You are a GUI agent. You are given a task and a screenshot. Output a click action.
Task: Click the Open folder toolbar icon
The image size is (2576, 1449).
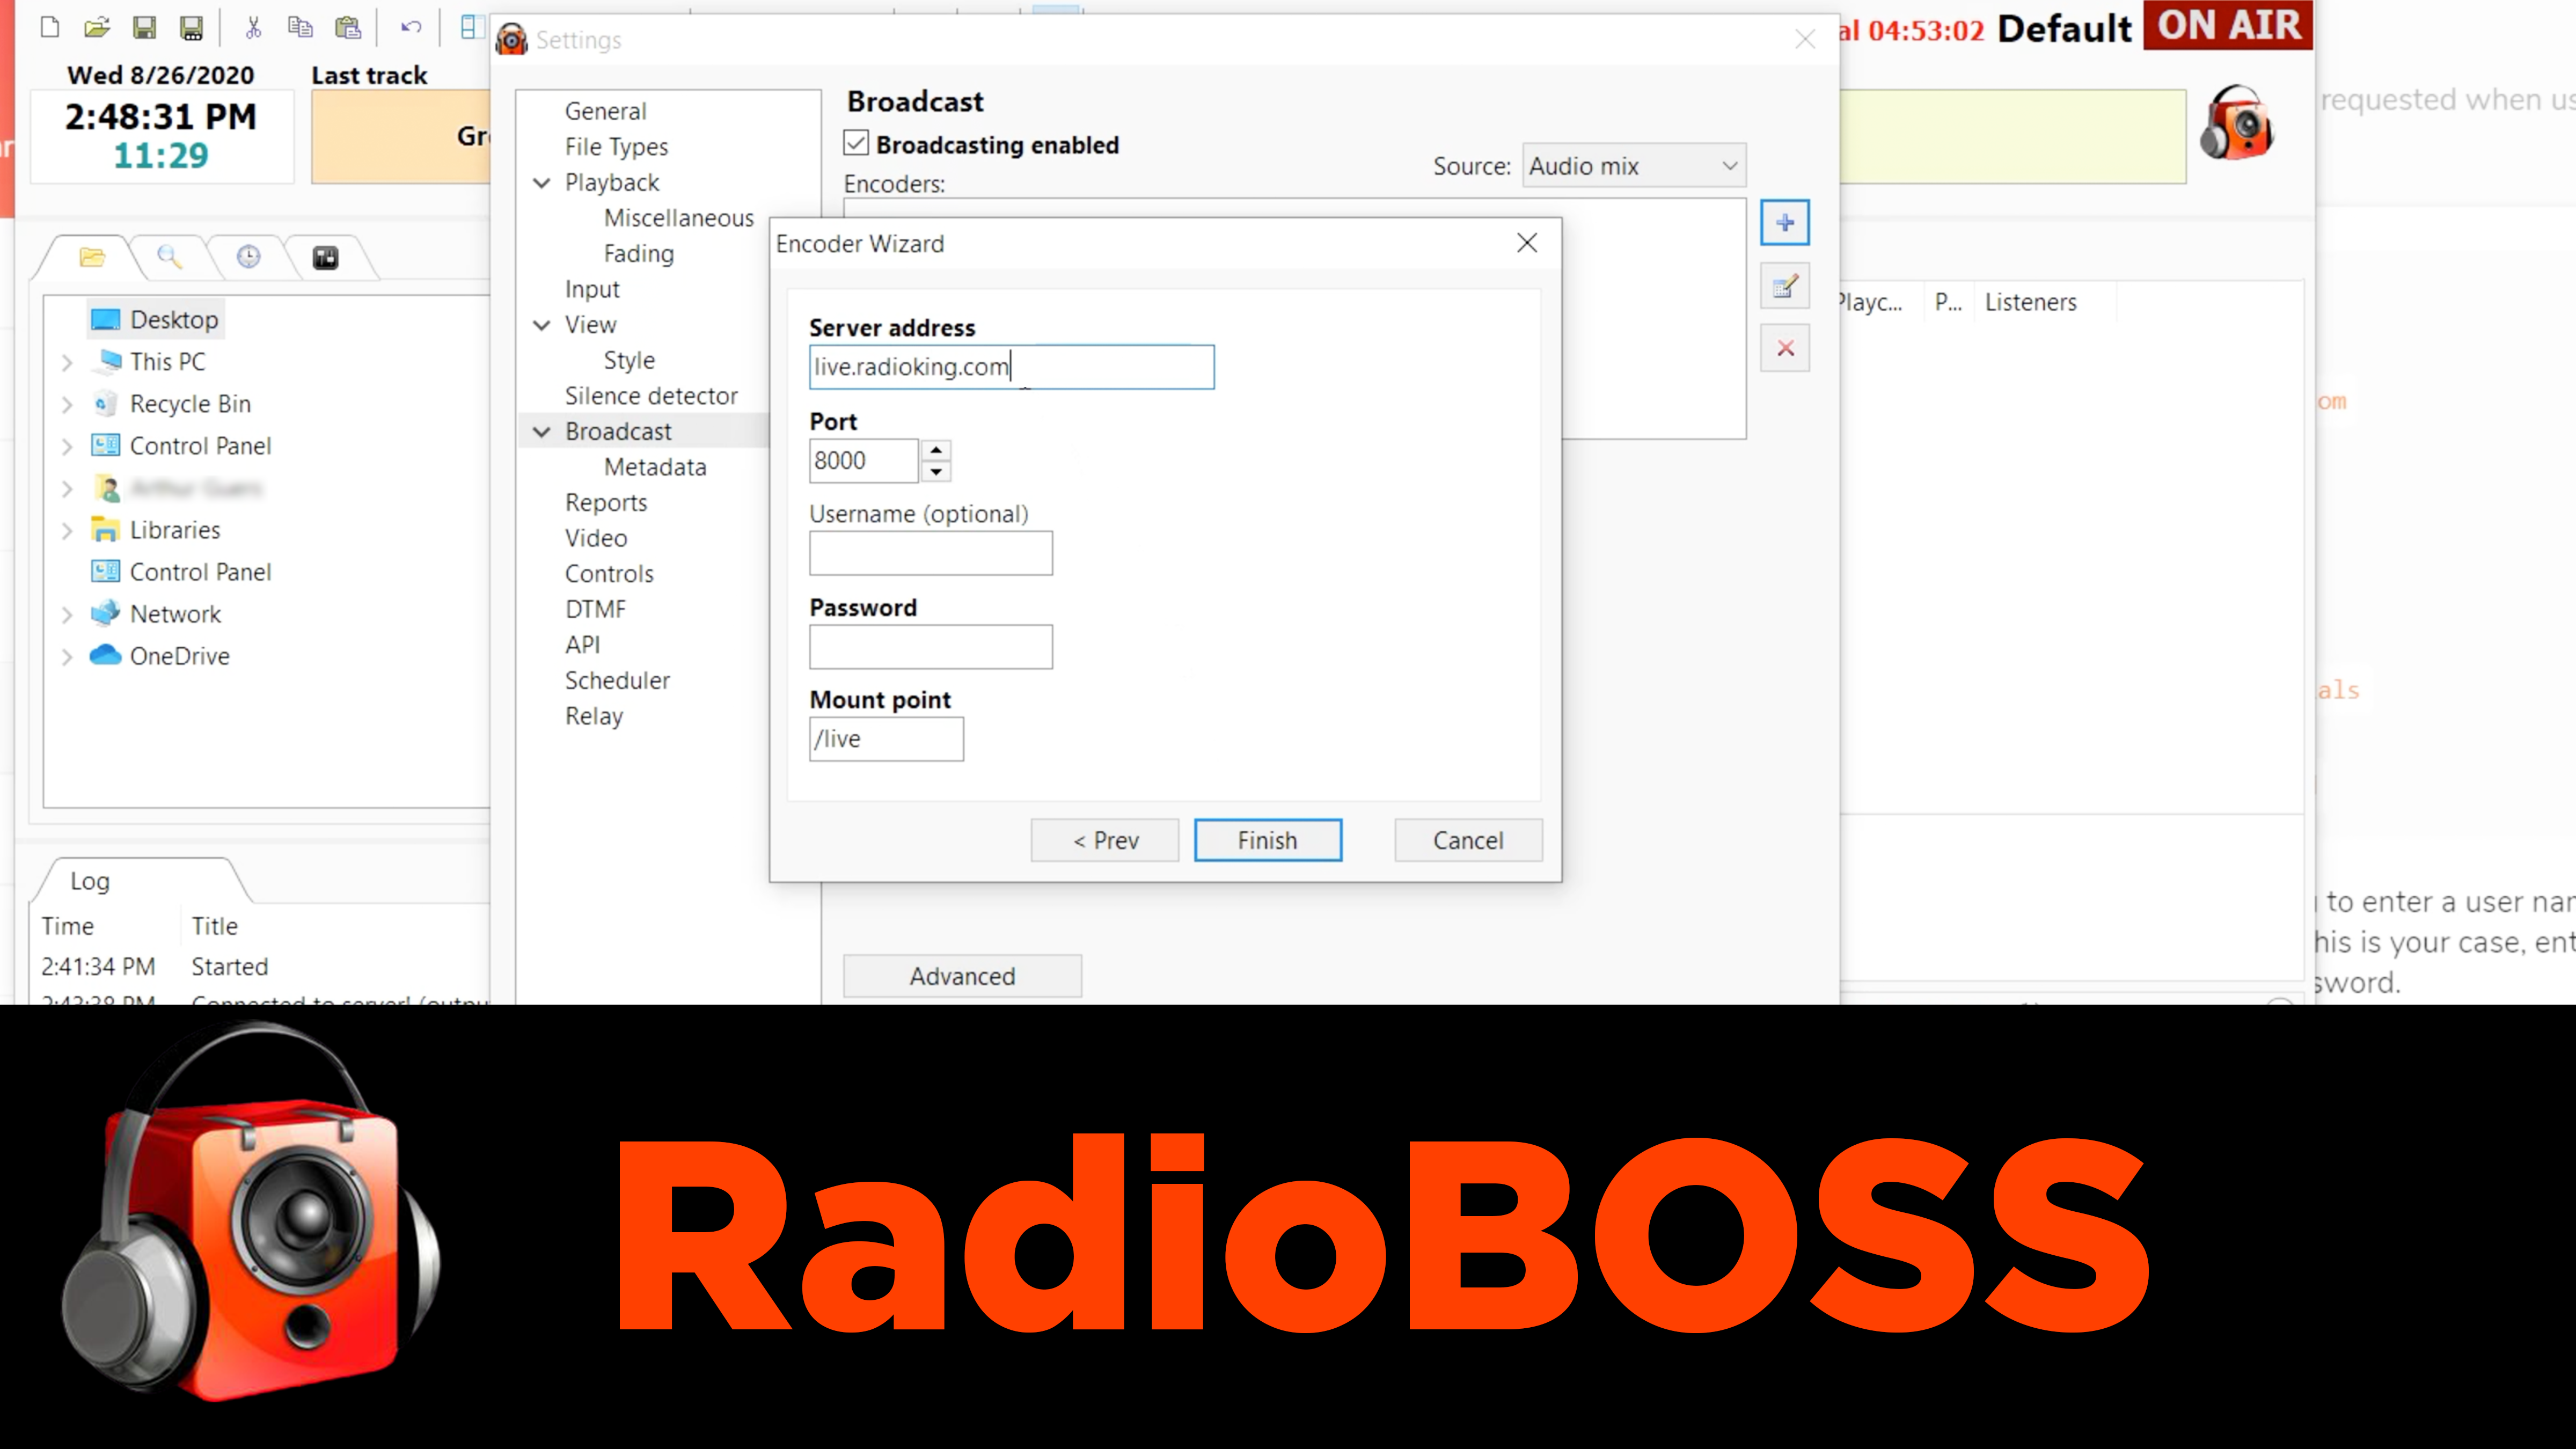pos(97,27)
